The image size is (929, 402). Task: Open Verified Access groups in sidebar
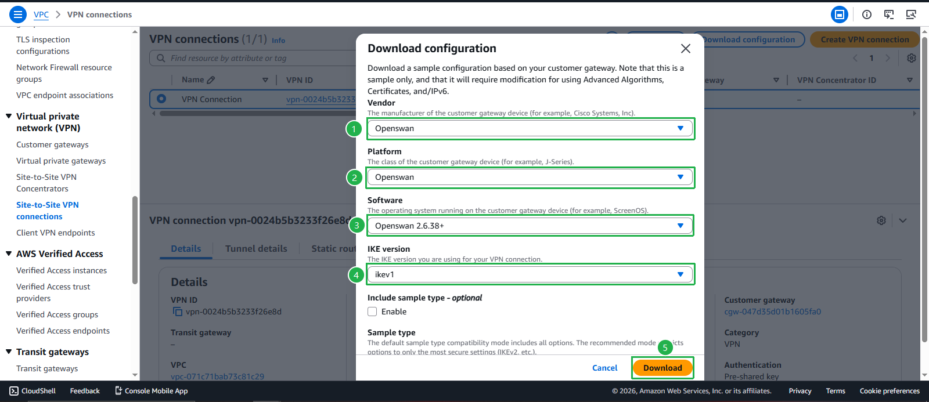coord(57,314)
